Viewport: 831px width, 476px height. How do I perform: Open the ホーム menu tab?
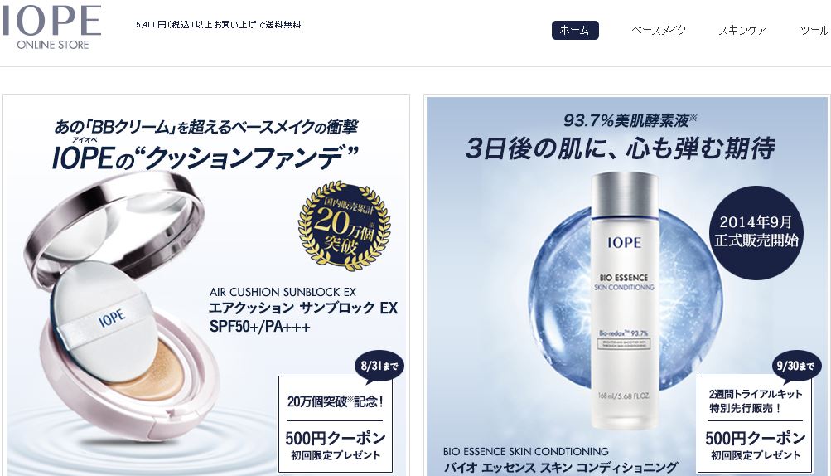coord(575,30)
